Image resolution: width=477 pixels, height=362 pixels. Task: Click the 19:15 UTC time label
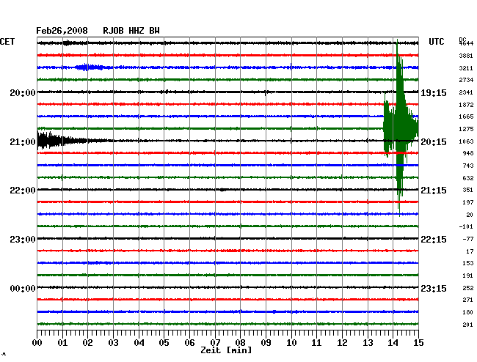(434, 92)
